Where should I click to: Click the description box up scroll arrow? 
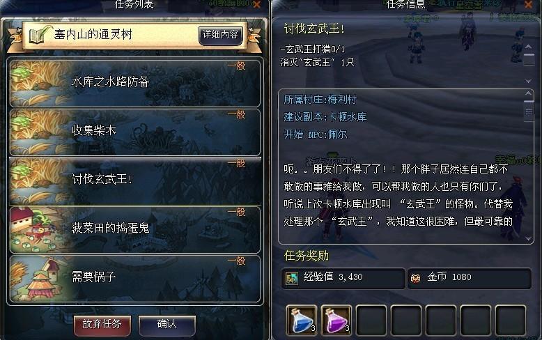click(529, 93)
